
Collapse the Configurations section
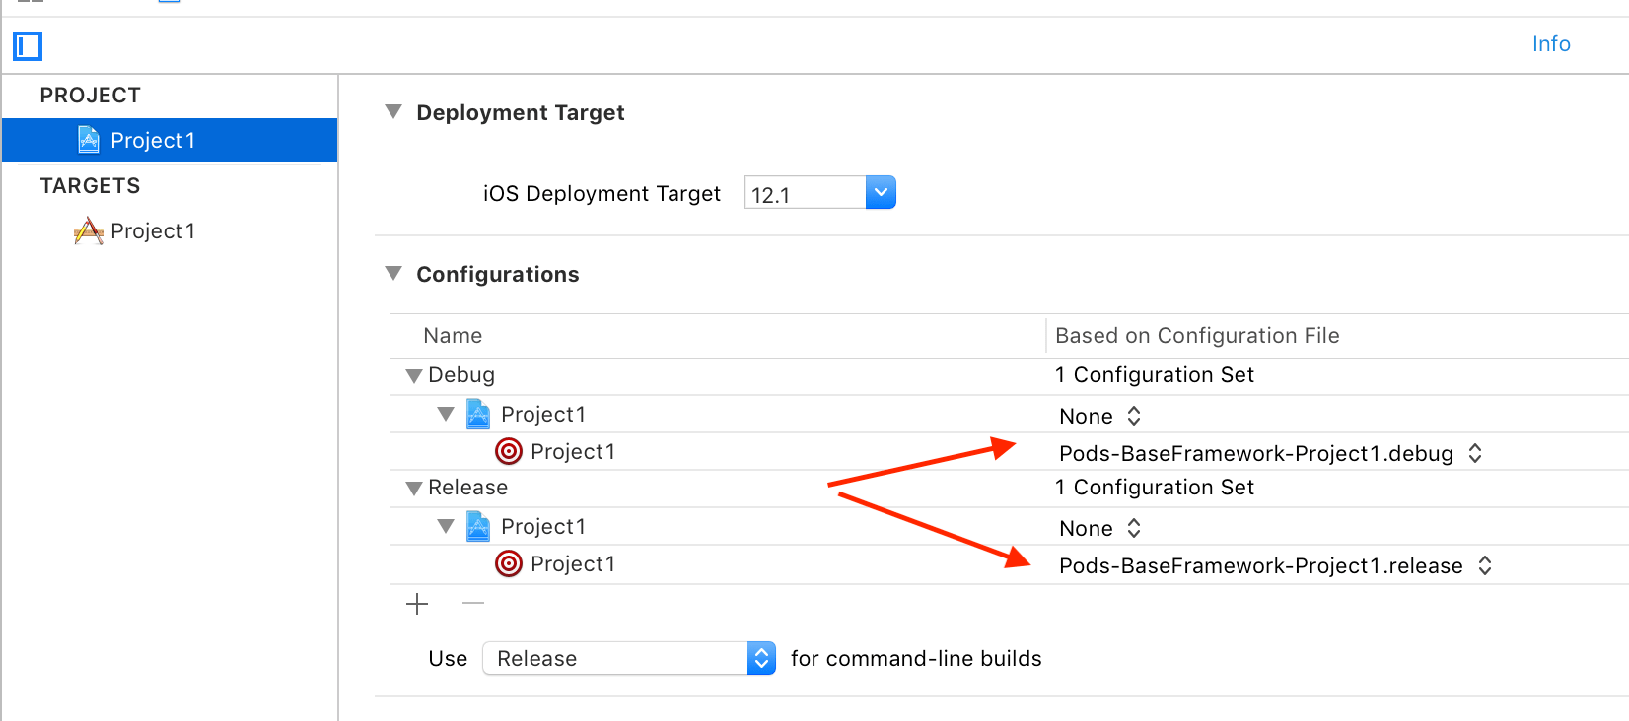[393, 274]
